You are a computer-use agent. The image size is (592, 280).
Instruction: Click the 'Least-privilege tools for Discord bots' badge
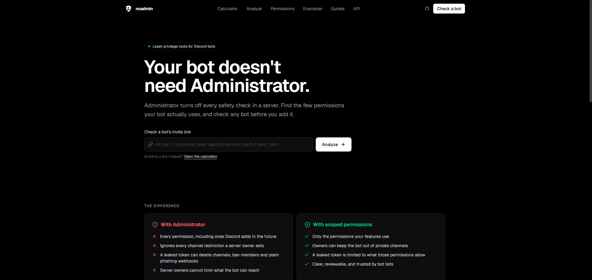[182, 46]
